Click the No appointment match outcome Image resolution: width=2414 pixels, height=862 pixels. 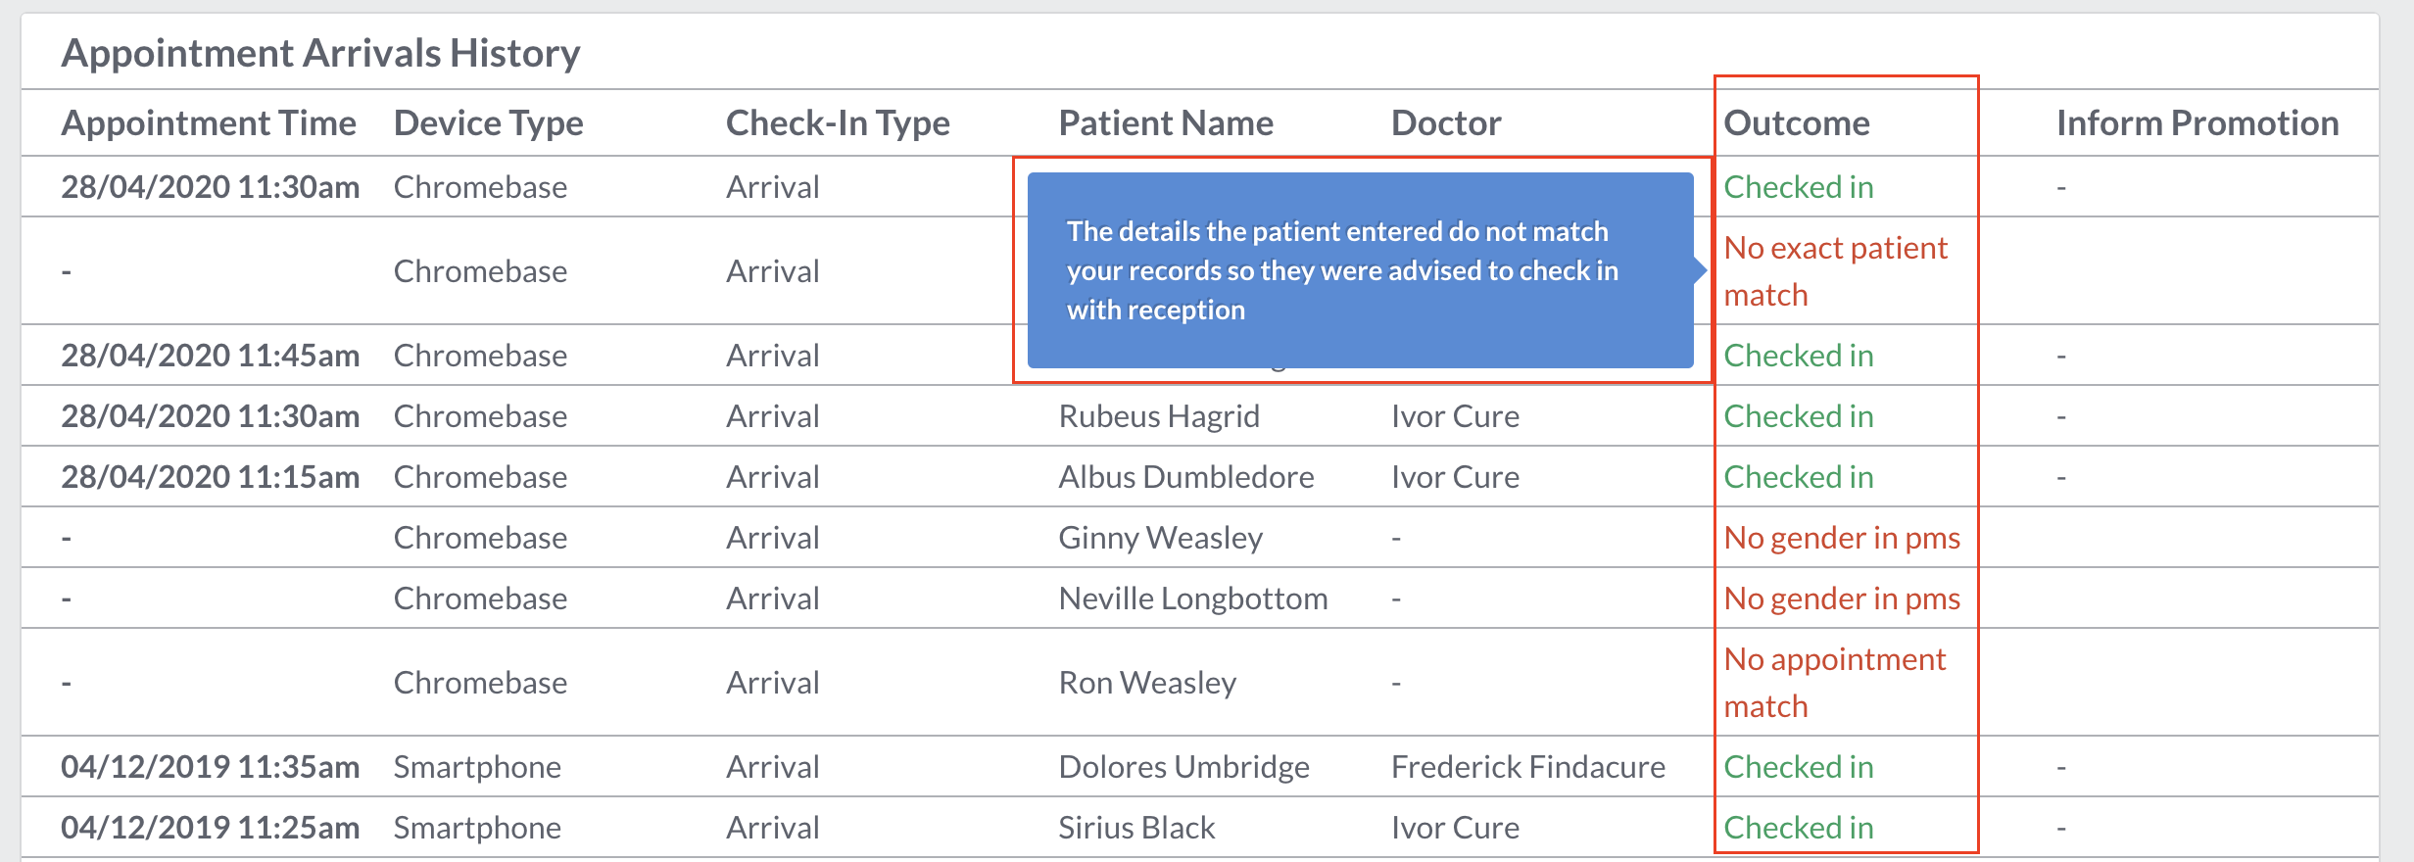point(1834,683)
